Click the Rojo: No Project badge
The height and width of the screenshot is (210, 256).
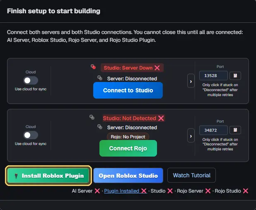pyautogui.click(x=128, y=137)
